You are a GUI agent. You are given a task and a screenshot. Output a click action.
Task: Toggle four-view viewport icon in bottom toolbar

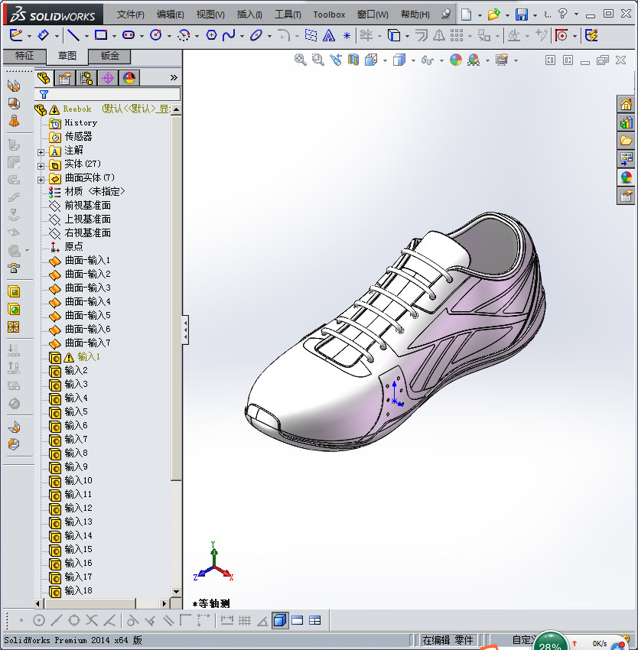pos(315,621)
